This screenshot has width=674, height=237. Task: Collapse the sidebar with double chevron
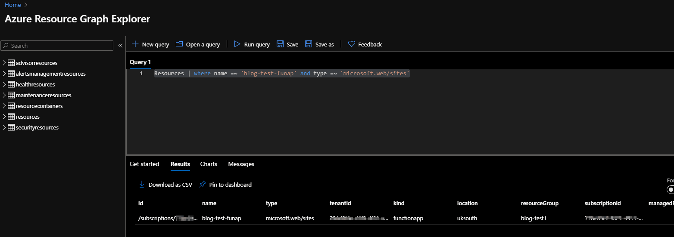(120, 46)
